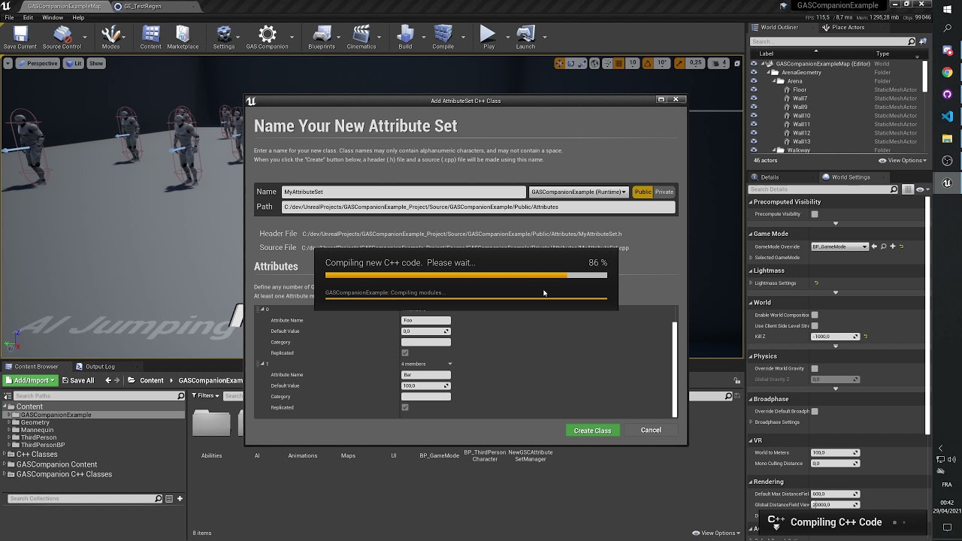Enable the Precompute Visibility checkbox
The image size is (962, 541).
coord(815,214)
